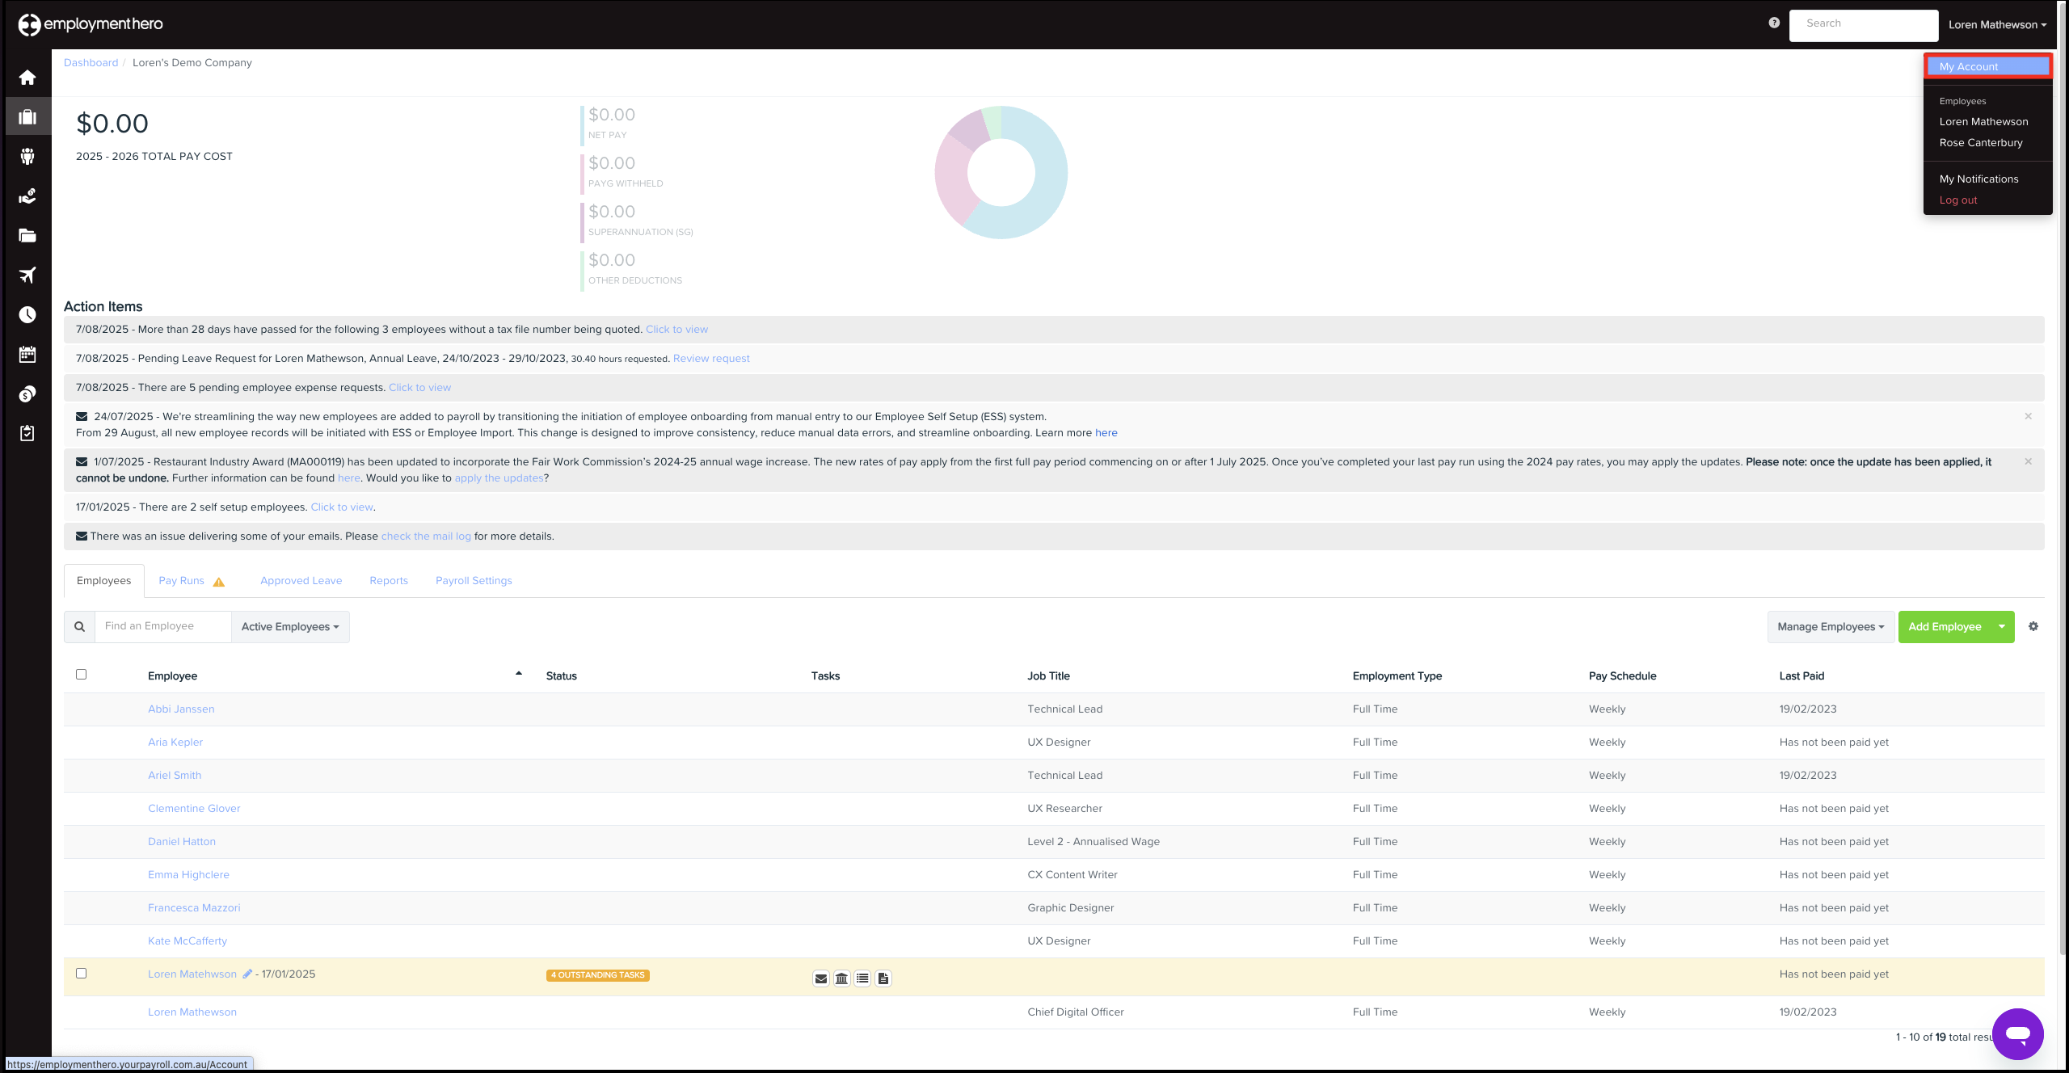Open the envelope icon on Loren Matehwson's row

pyautogui.click(x=821, y=978)
